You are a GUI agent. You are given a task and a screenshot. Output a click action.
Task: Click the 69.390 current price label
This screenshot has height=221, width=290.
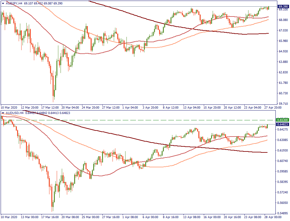[283, 7]
